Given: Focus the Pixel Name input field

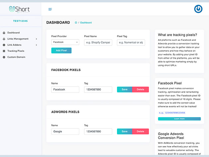Looking at the screenshot, I should (98, 42).
